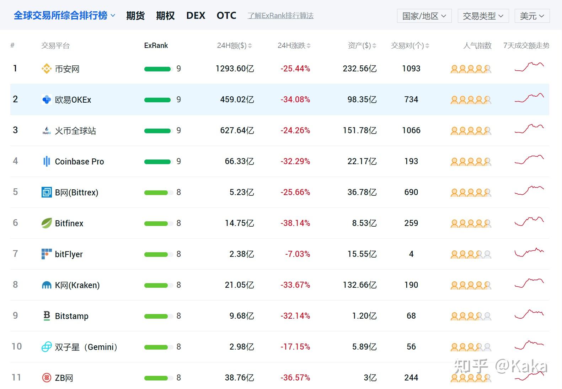Click the OKEx (欧易OKEx) logo icon
The height and width of the screenshot is (389, 562).
[x=47, y=99]
